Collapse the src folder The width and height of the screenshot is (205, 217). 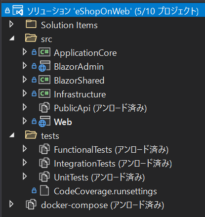click(x=12, y=38)
